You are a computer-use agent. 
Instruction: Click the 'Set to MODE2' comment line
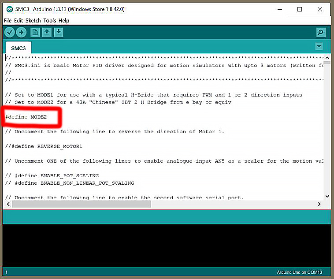[x=118, y=102]
